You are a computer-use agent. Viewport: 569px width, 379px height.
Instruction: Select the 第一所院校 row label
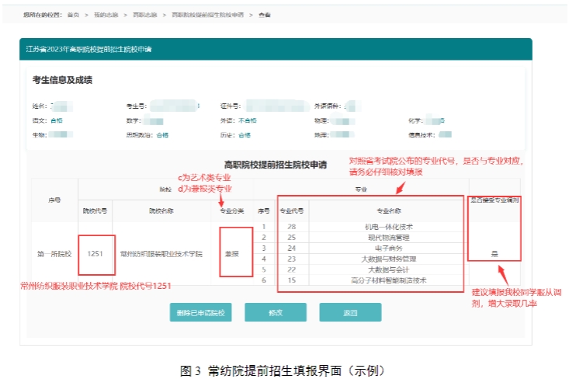54,254
